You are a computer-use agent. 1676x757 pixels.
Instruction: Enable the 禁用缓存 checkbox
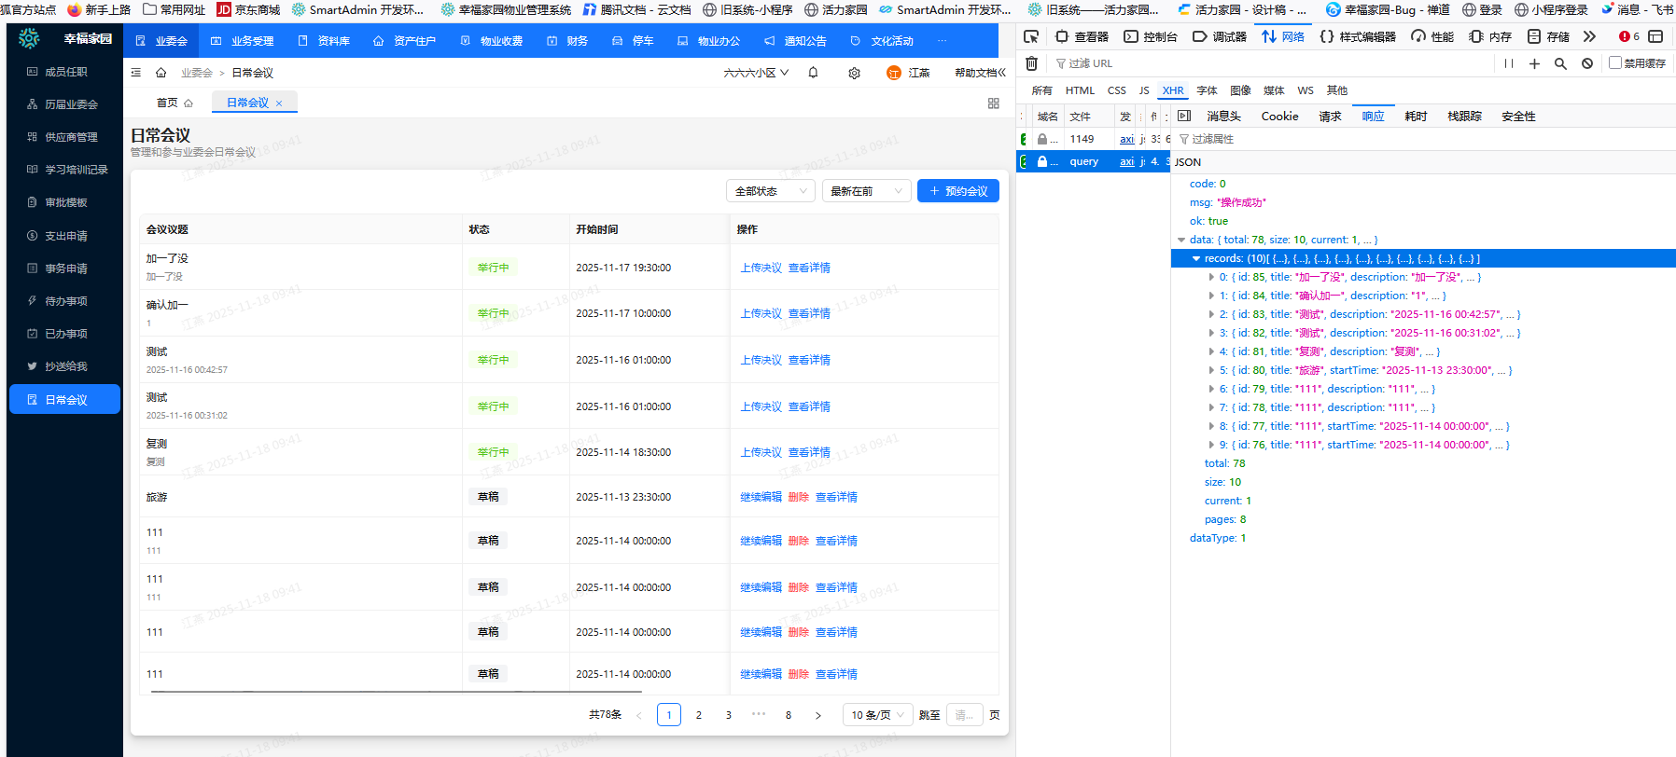point(1615,63)
